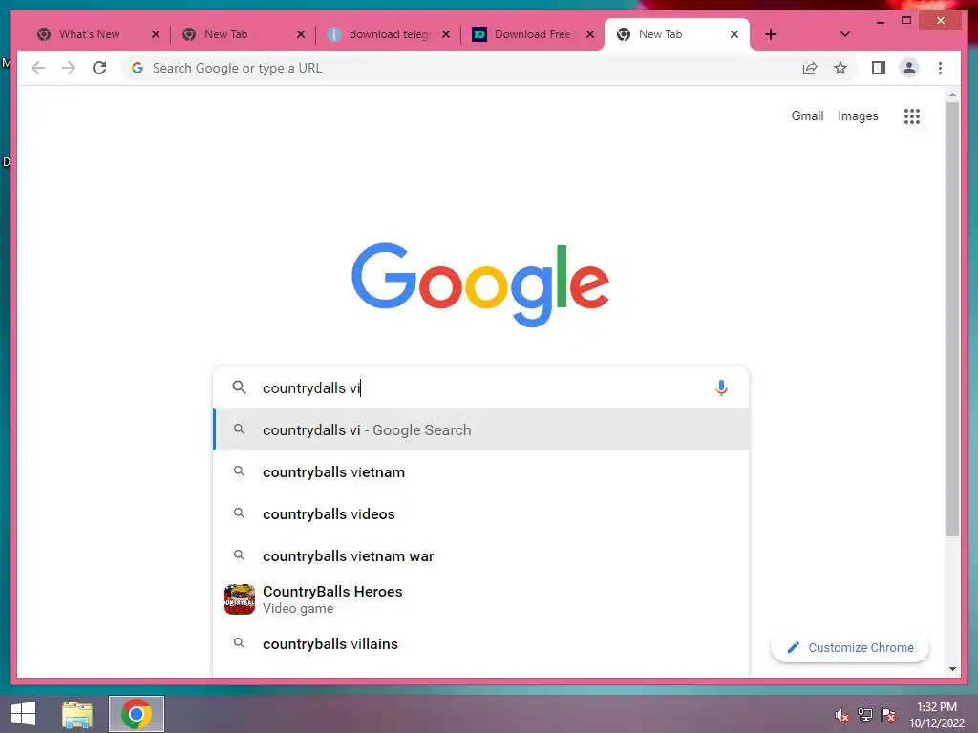Image resolution: width=978 pixels, height=733 pixels.
Task: Click the Chrome taskbar icon
Action: (x=136, y=714)
